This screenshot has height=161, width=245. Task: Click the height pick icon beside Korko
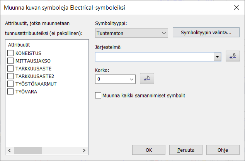point(146,79)
